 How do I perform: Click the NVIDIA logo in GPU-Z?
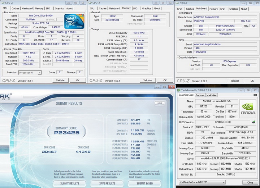pos(248,109)
